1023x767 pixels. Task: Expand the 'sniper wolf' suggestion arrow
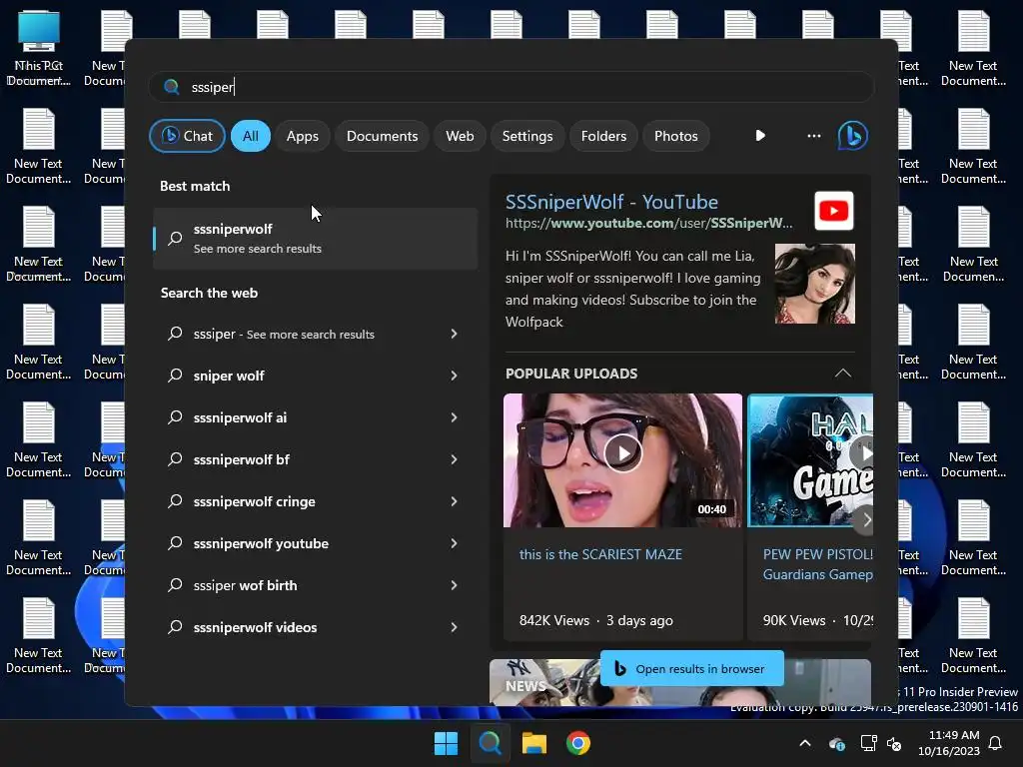pos(455,376)
